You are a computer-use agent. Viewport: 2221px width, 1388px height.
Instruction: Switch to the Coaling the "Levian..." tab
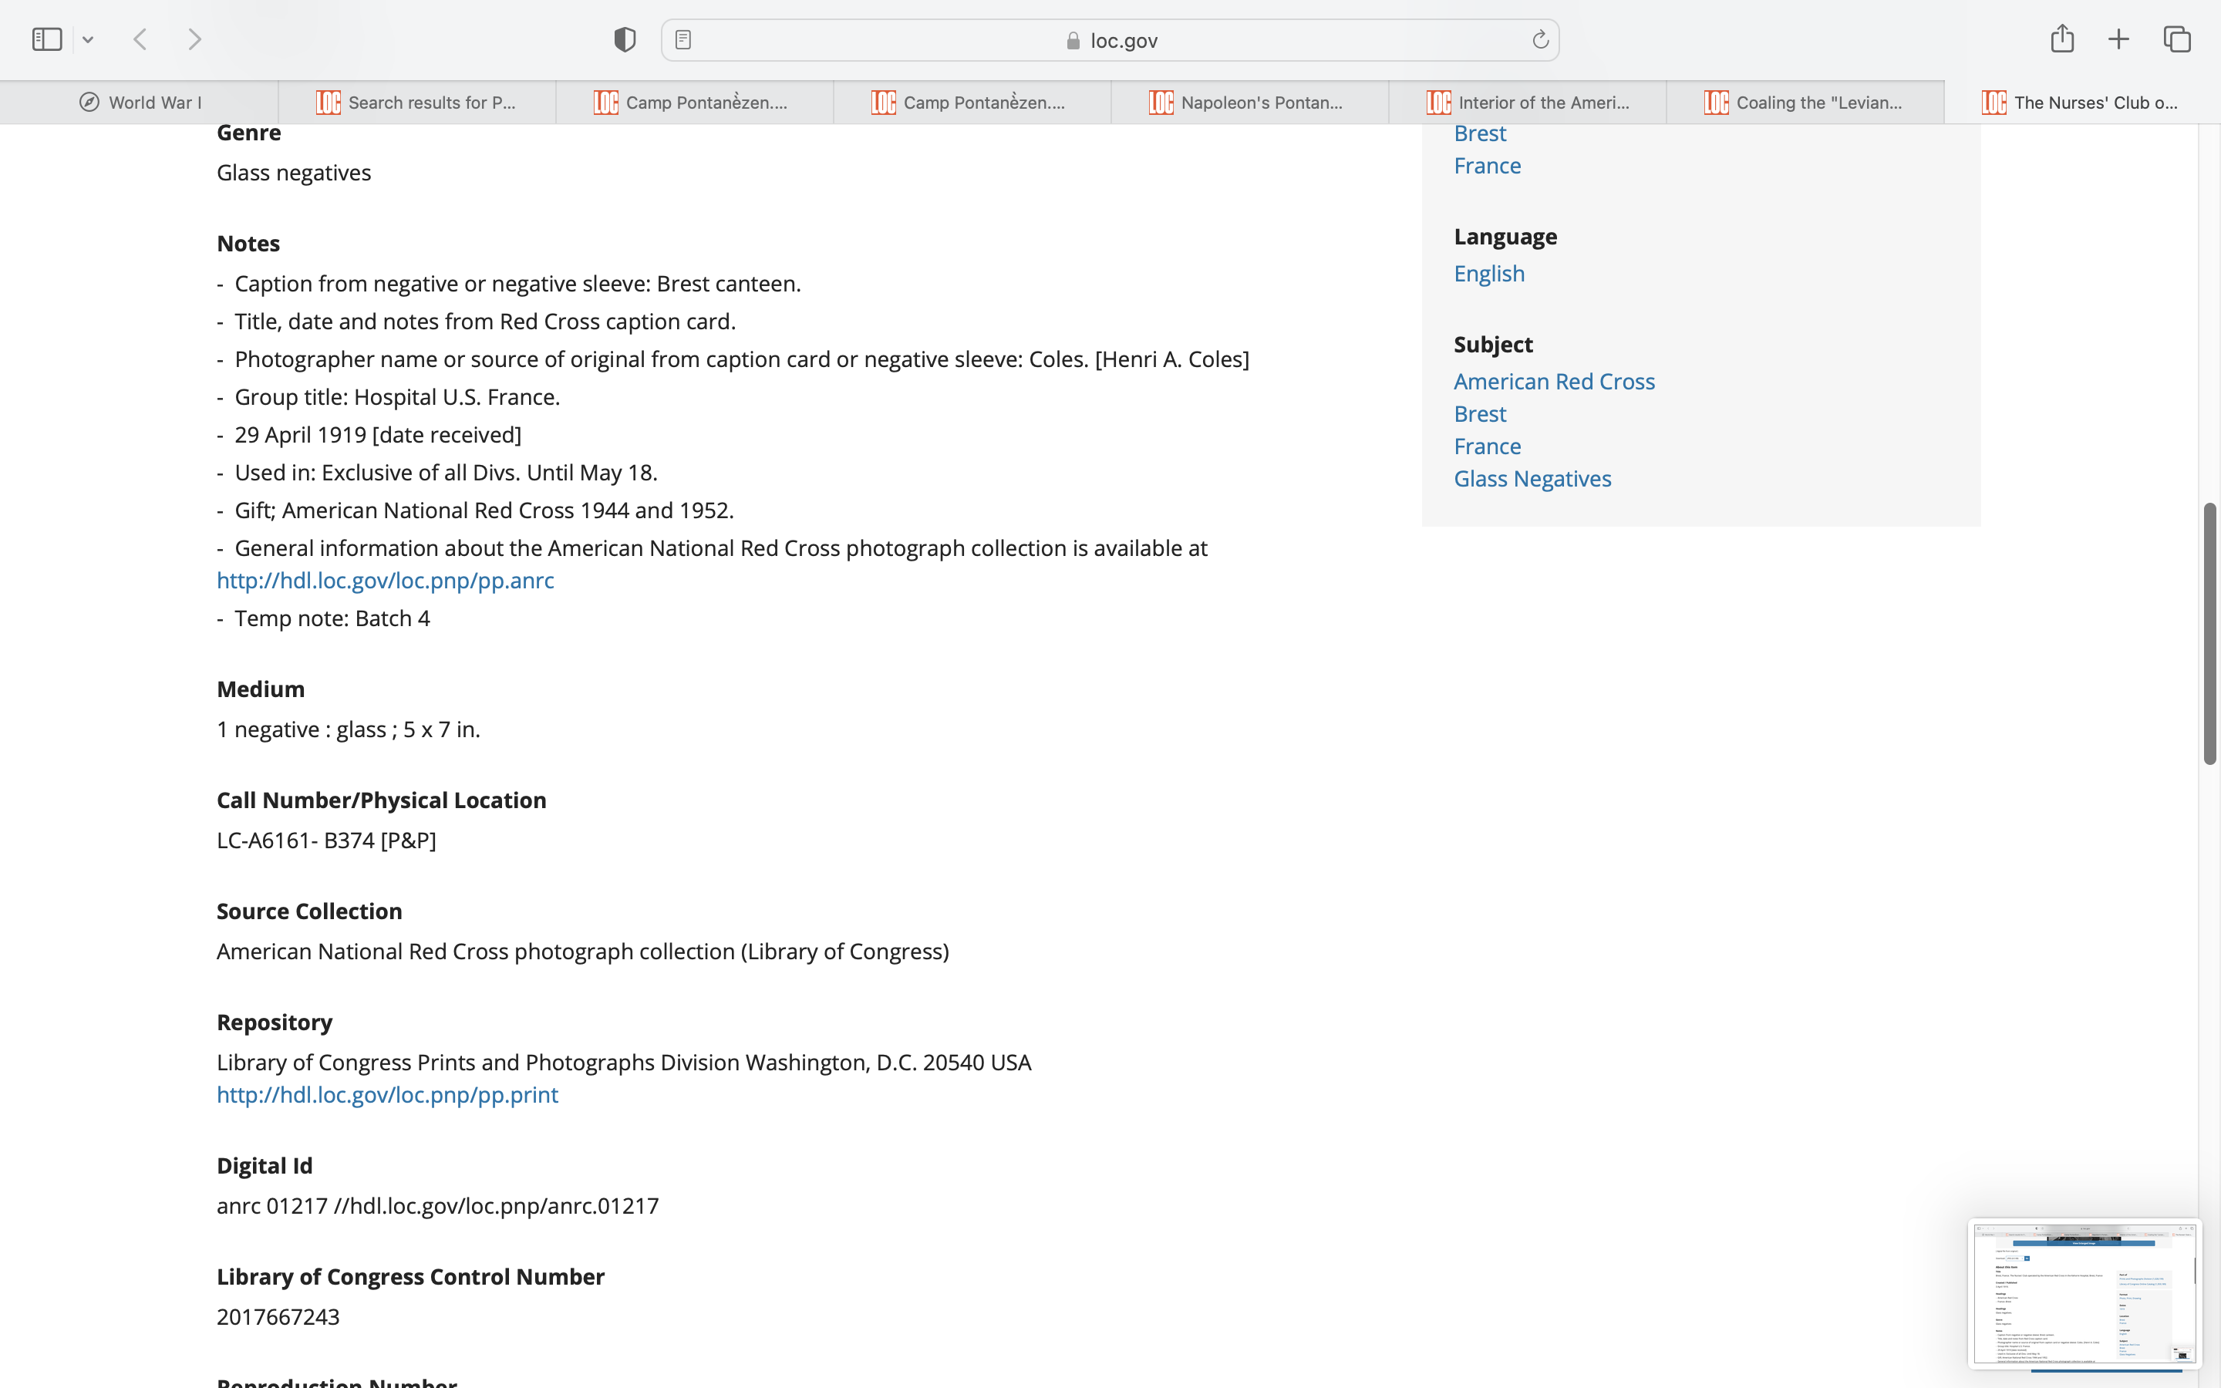[x=1805, y=103]
